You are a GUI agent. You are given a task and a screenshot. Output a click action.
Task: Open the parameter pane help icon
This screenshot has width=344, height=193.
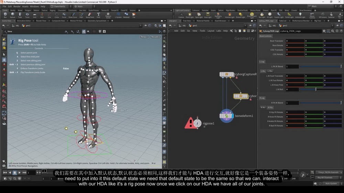pyautogui.click(x=341, y=31)
